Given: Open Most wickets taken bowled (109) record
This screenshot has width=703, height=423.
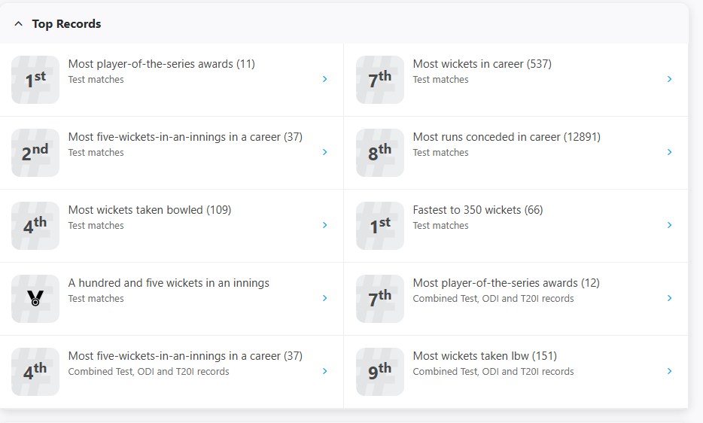Looking at the screenshot, I should 149,210.
